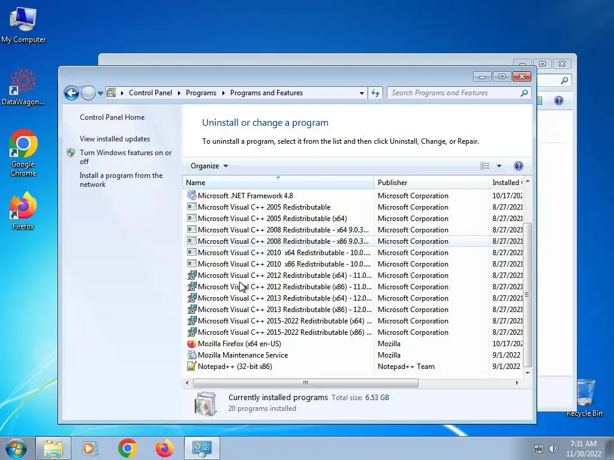Click the blue Help icon in toolbar
The height and width of the screenshot is (460, 614).
[519, 166]
